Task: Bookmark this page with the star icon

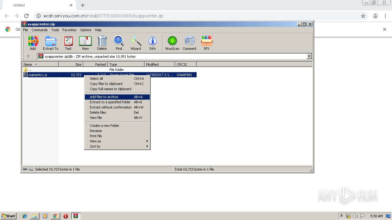Action: [363, 16]
